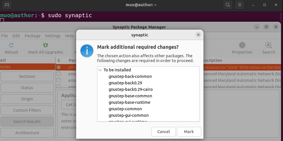This screenshot has height=141, width=283.
Task: Open a new terminal tab
Action: click(7, 5)
